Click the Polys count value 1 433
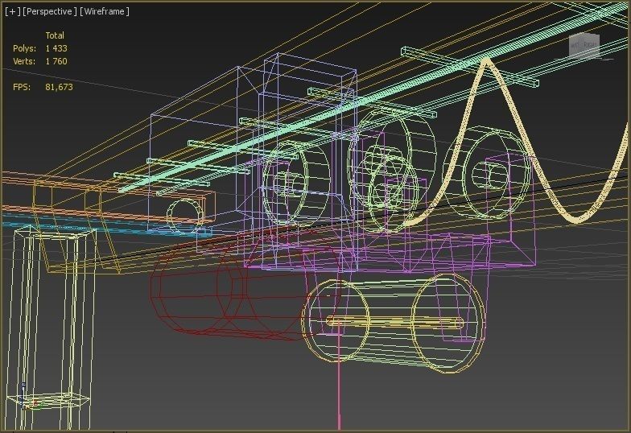Viewport: 631px width, 433px height. 56,48
